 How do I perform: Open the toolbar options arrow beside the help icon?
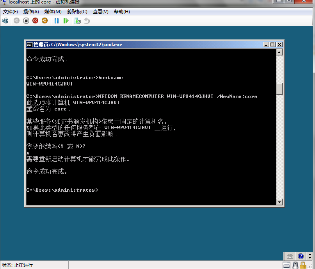(310, 256)
